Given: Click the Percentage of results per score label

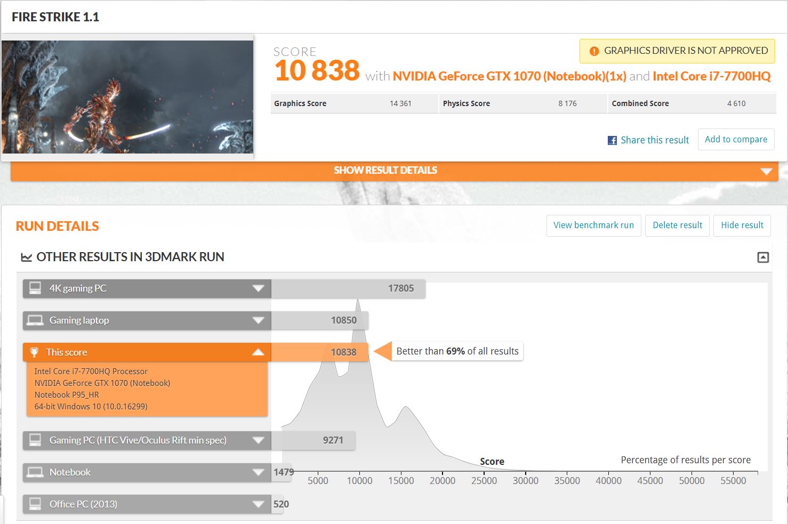Looking at the screenshot, I should point(686,460).
